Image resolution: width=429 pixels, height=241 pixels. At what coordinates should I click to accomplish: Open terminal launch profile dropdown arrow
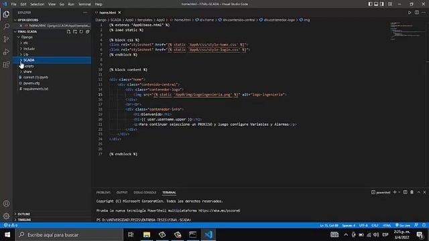click(x=400, y=192)
